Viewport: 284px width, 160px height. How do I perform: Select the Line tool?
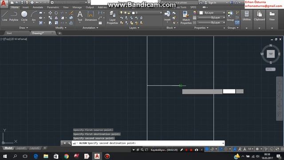[5, 16]
